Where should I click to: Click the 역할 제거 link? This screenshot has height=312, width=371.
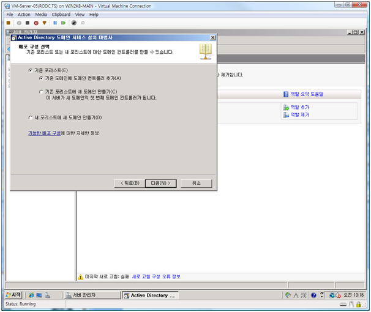[300, 115]
